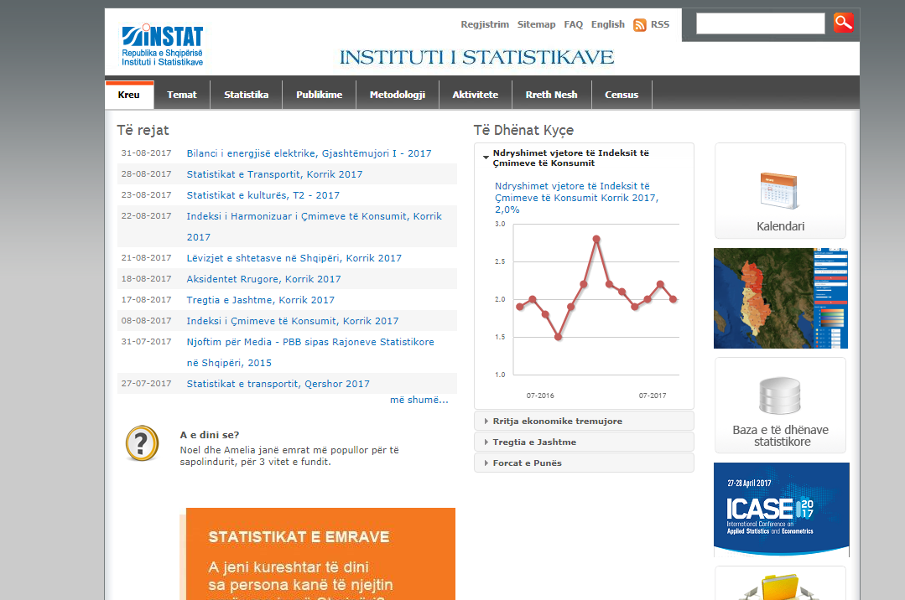
Task: Switch language to English
Action: click(x=608, y=24)
